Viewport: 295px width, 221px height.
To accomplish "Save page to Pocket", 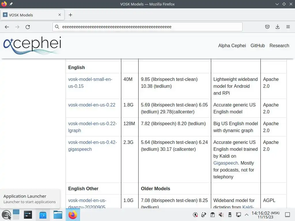I will [x=267, y=27].
